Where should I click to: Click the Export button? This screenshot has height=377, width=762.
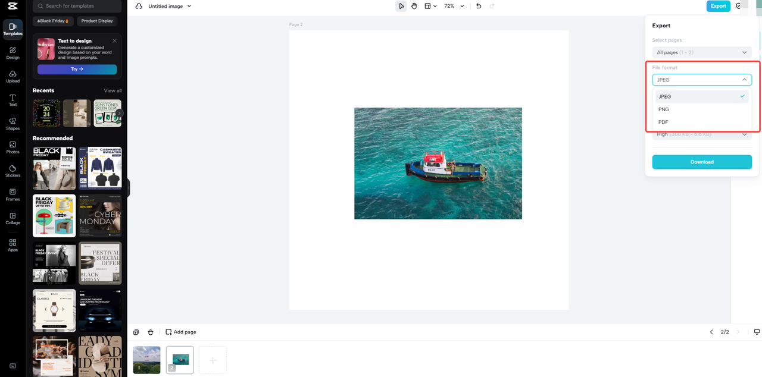(719, 6)
